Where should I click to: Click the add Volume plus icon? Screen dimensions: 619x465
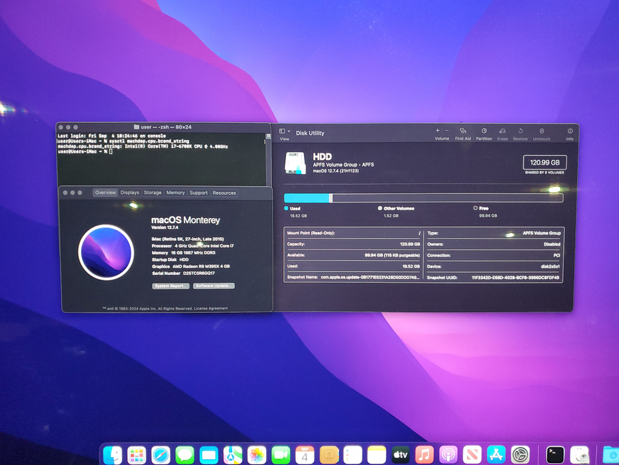(437, 130)
